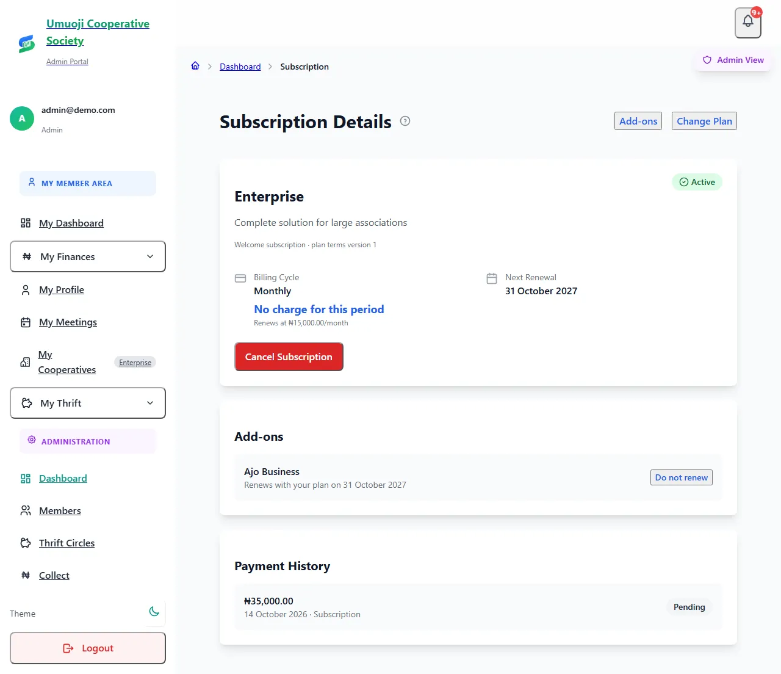Click the Pending payment status badge
Image resolution: width=781 pixels, height=674 pixels.
689,607
